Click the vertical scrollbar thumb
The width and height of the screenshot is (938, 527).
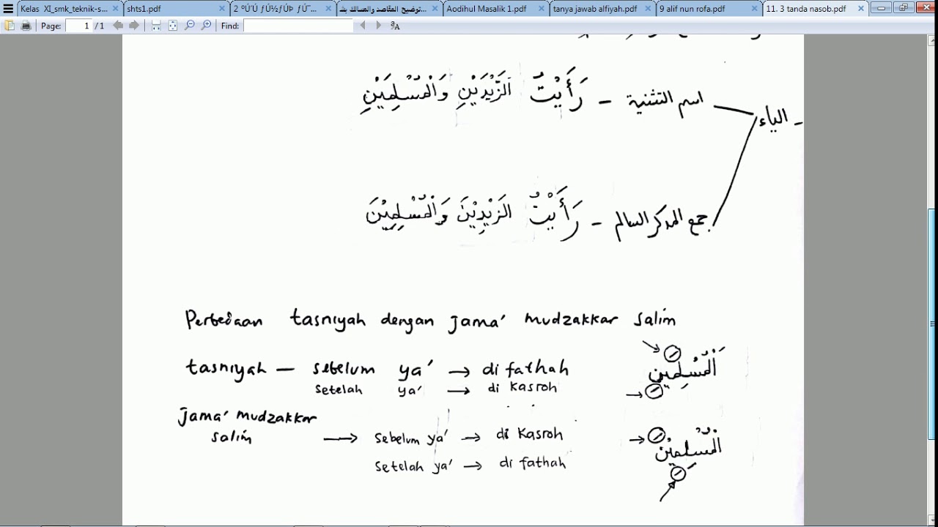click(x=933, y=324)
